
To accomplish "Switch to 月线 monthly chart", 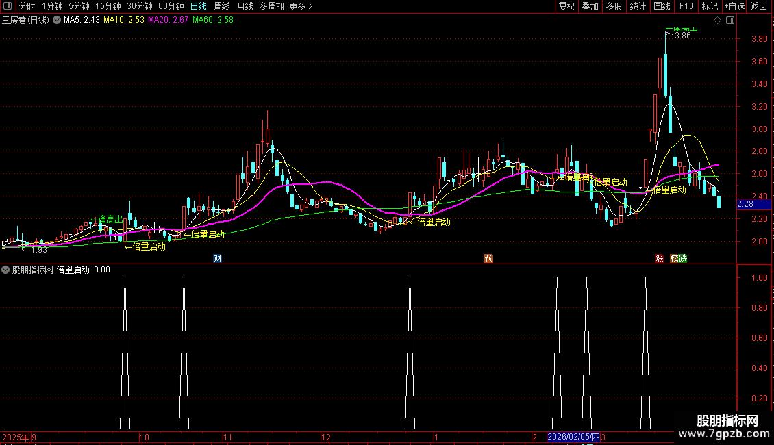I will click(x=245, y=6).
